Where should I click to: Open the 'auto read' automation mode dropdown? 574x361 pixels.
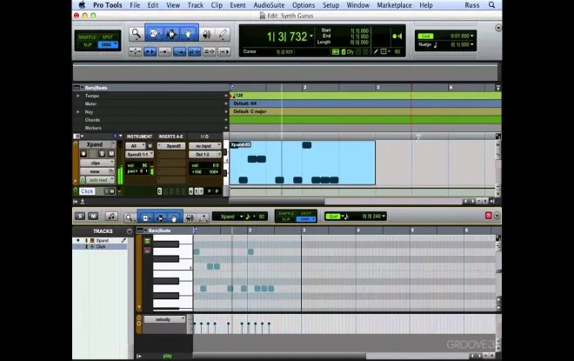(100, 180)
